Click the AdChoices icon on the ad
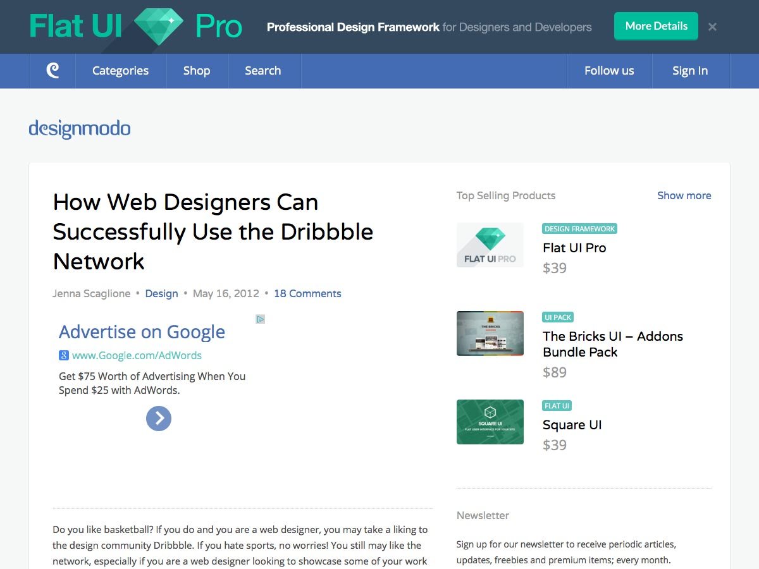Image resolution: width=759 pixels, height=569 pixels. pos(261,319)
